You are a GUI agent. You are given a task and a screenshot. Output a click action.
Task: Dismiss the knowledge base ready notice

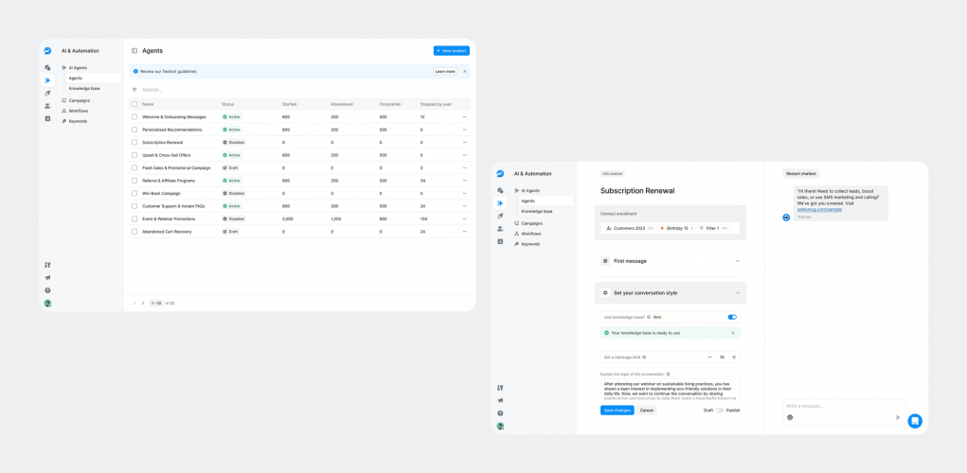[733, 333]
